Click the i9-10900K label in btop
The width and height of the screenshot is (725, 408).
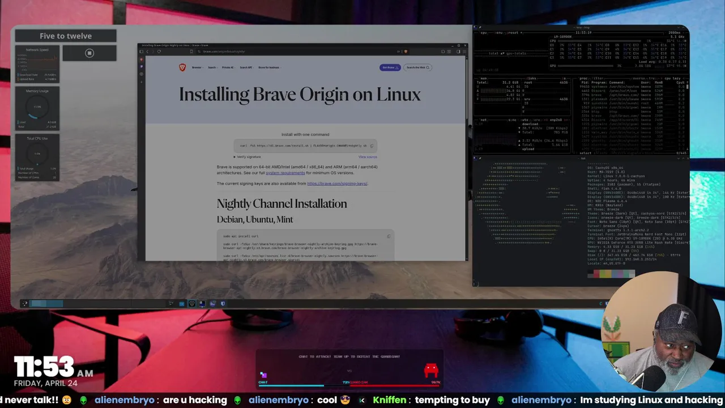(x=562, y=37)
